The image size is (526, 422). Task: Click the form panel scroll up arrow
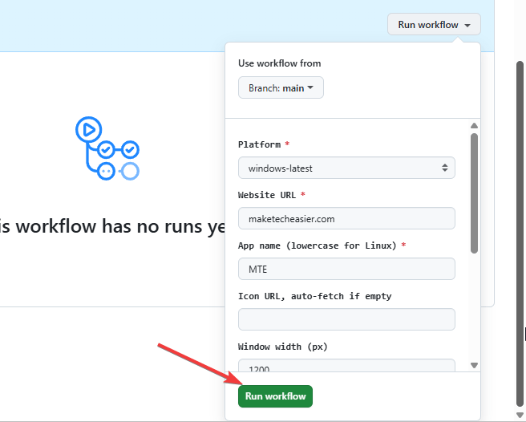click(474, 126)
